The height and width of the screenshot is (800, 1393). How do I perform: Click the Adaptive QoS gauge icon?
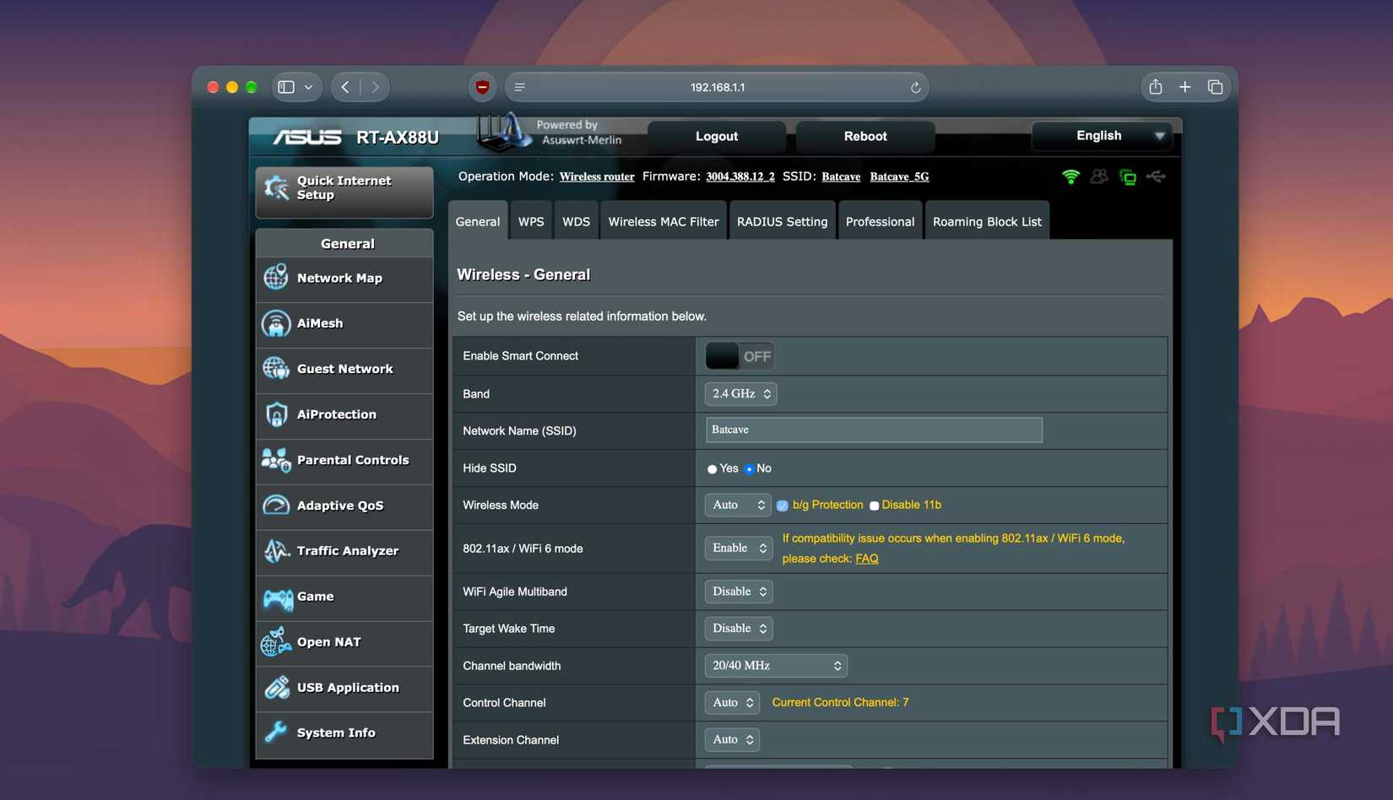(276, 505)
